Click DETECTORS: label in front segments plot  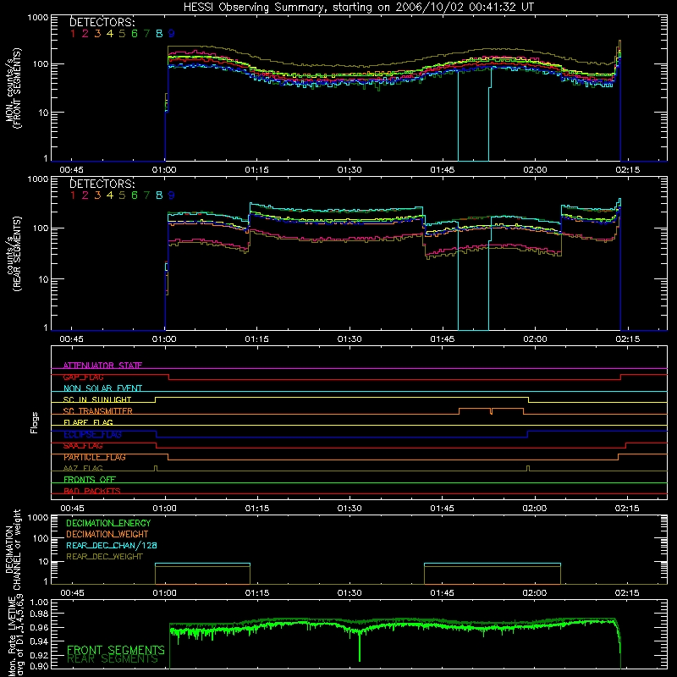coord(102,22)
